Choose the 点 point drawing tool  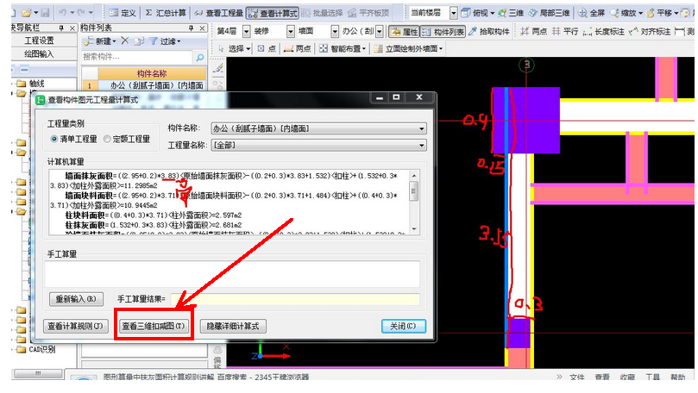pos(267,48)
